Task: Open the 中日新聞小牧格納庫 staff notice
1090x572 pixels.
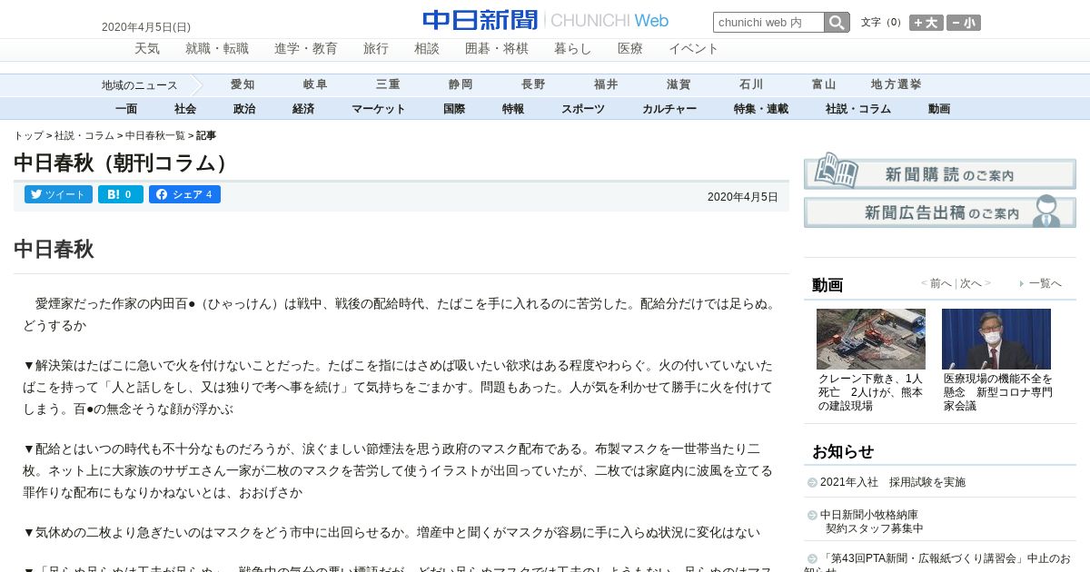Action: point(870,521)
